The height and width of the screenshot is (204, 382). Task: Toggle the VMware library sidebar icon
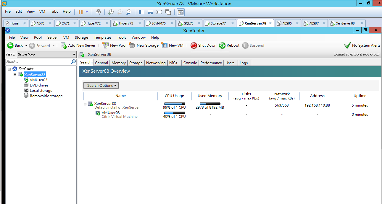coord(141,12)
